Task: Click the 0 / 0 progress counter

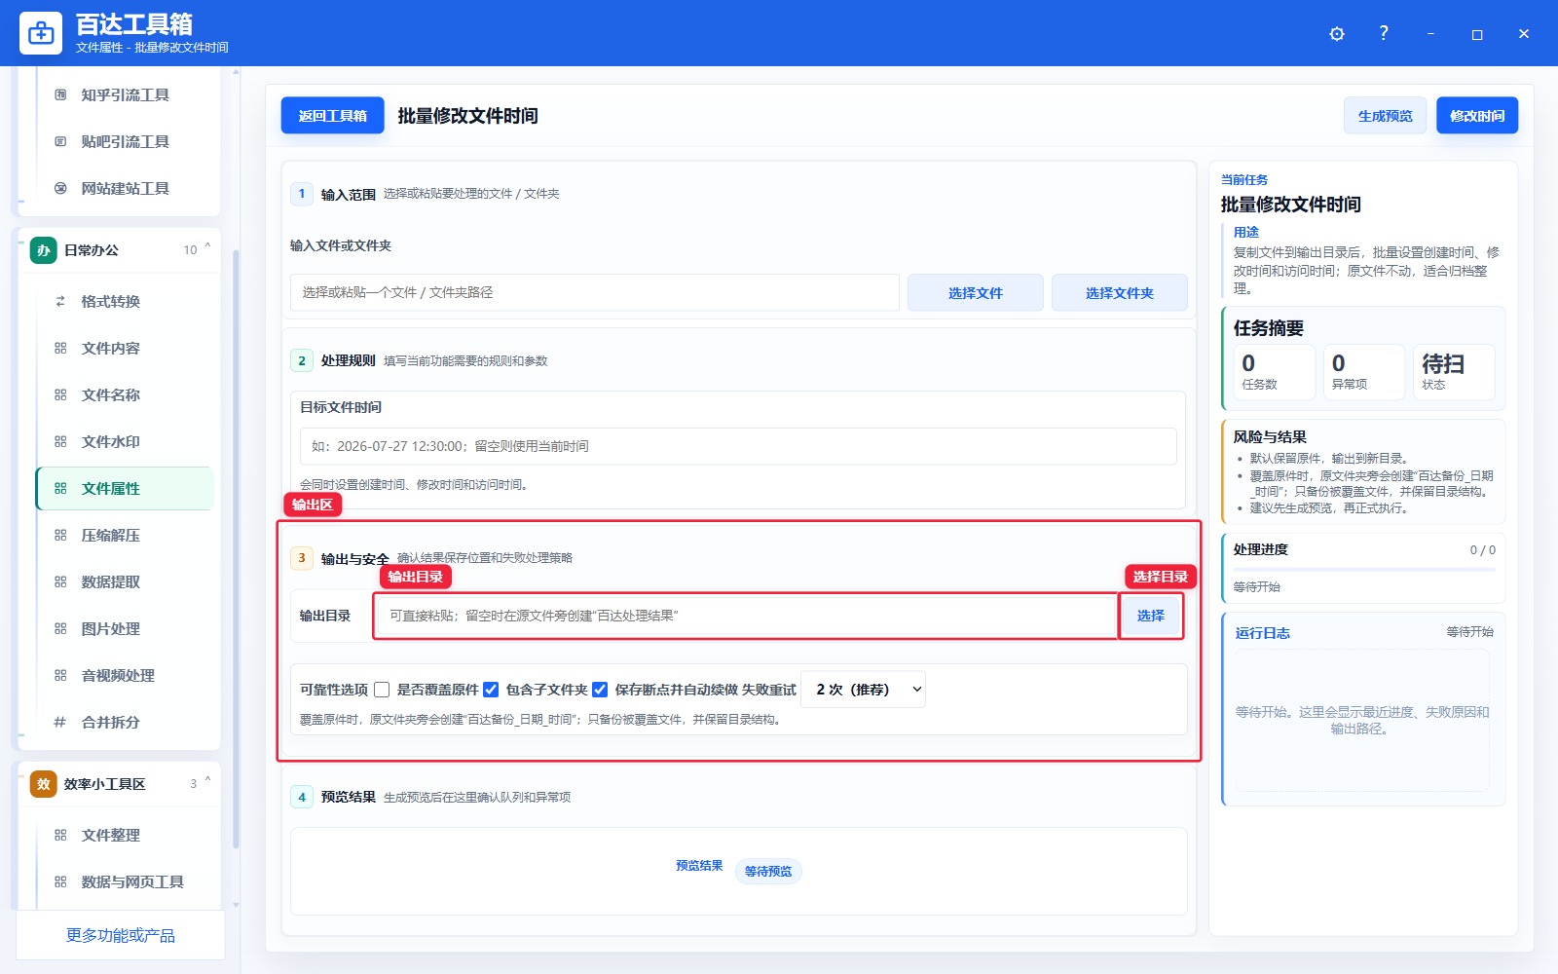Action: (x=1482, y=550)
